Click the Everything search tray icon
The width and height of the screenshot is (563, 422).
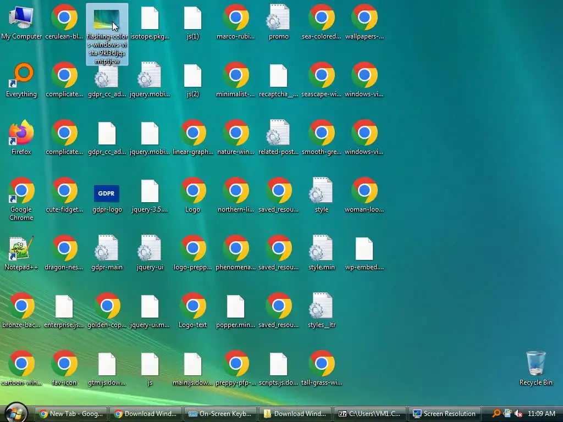pyautogui.click(x=496, y=413)
